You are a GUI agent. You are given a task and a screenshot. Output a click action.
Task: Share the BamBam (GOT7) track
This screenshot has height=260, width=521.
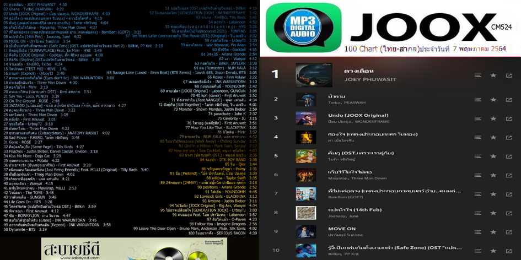[509, 194]
